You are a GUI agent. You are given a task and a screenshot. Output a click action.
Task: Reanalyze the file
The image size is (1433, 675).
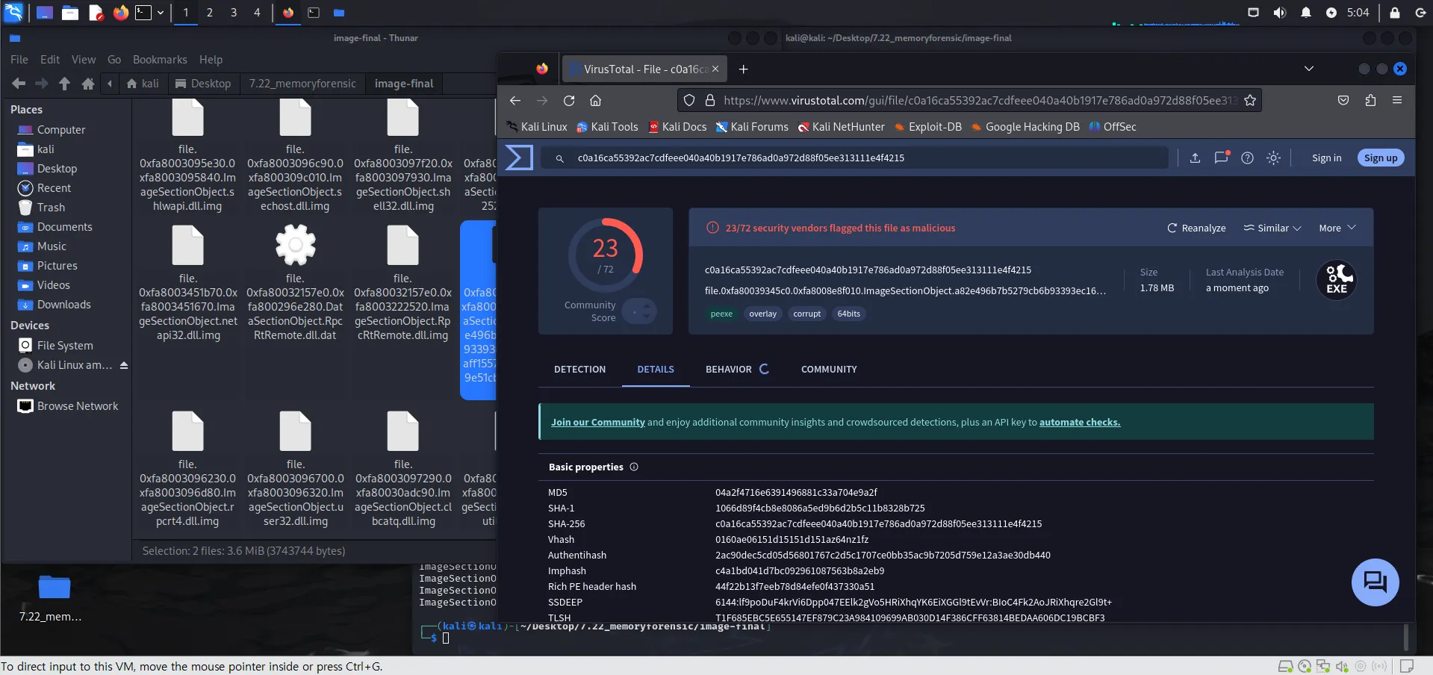click(x=1196, y=228)
